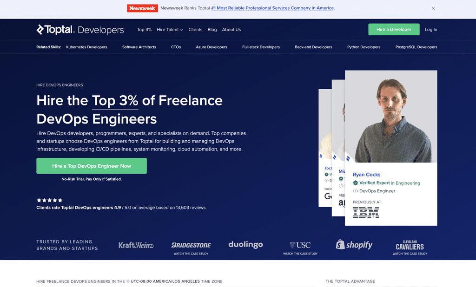Watch the Cleveland Cavaliers case study
The width and height of the screenshot is (476, 287).
(x=410, y=254)
